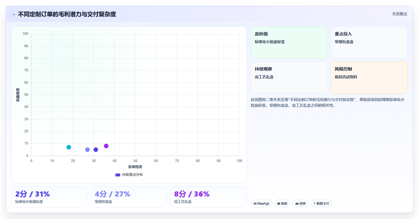This screenshot has height=219, width=419.
Task: Click the 内容重点分布 legend label
Action: (x=132, y=175)
